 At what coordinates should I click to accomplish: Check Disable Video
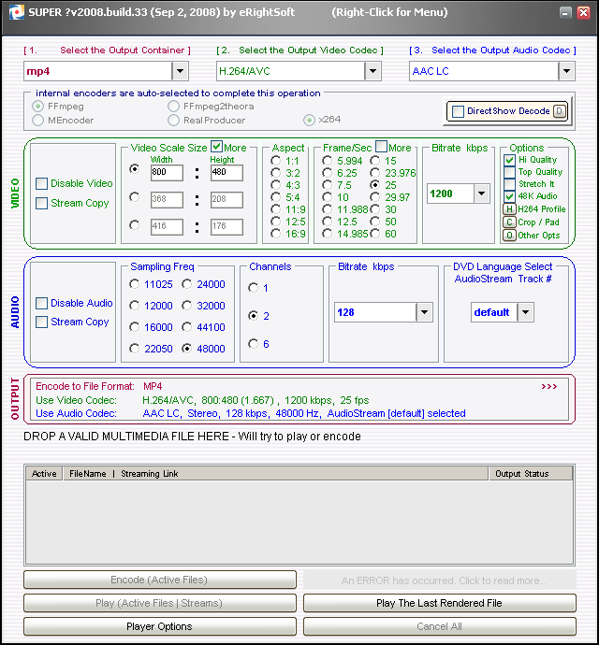tap(41, 183)
